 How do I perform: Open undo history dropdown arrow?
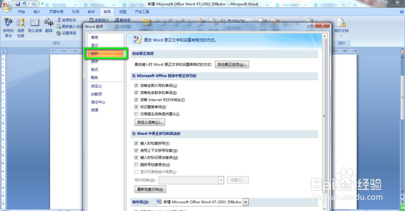click(x=28, y=4)
